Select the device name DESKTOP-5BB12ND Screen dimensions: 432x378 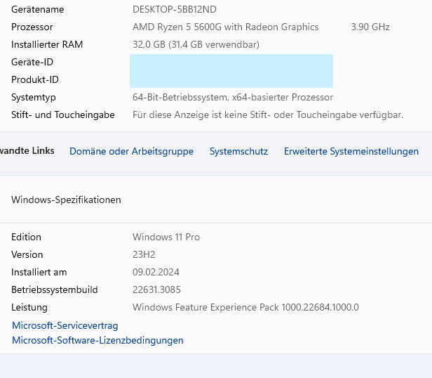[x=175, y=9]
